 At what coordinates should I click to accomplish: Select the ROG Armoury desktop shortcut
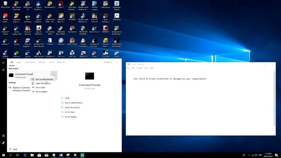tap(28, 18)
